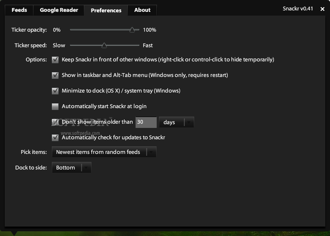
Task: Open the About tab
Action: click(x=142, y=10)
